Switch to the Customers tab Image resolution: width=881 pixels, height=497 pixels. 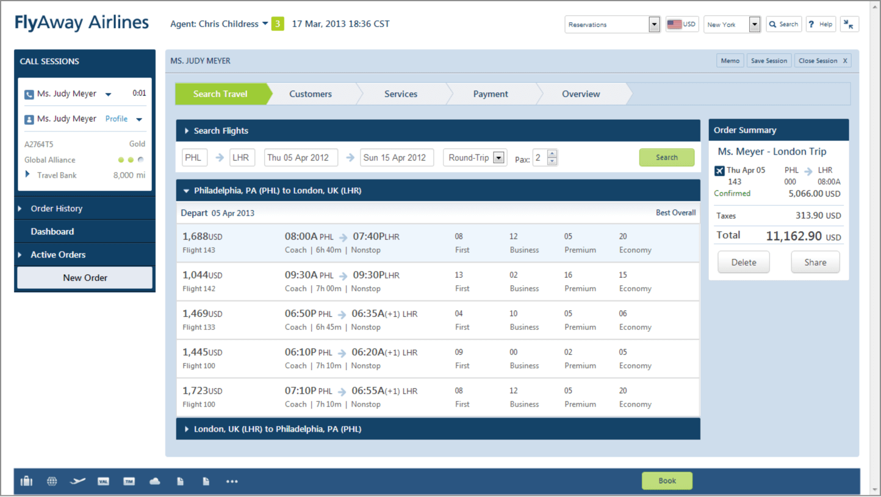(311, 93)
